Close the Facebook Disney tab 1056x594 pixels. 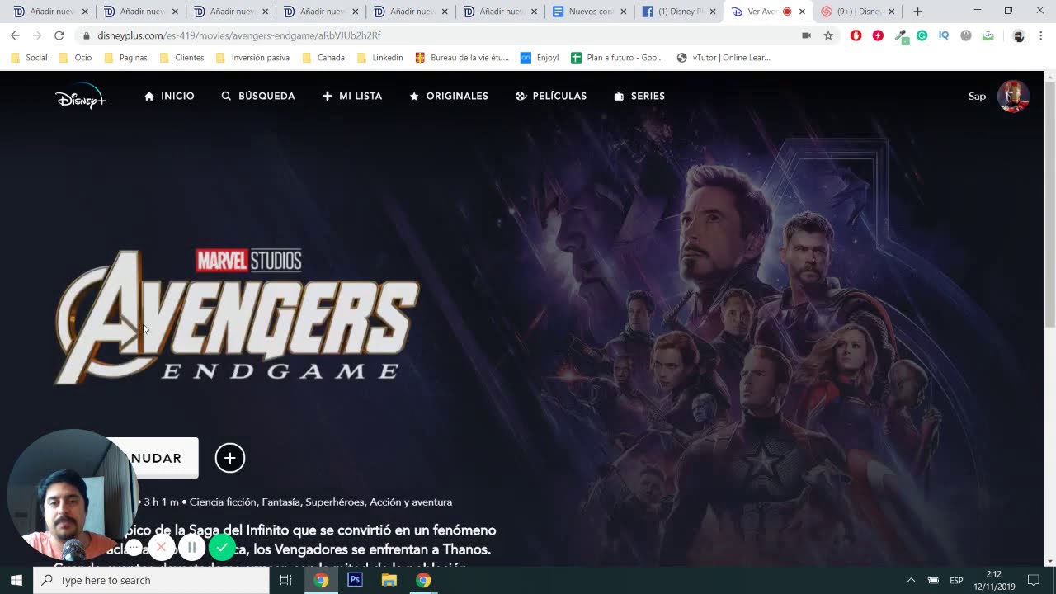pyautogui.click(x=713, y=12)
